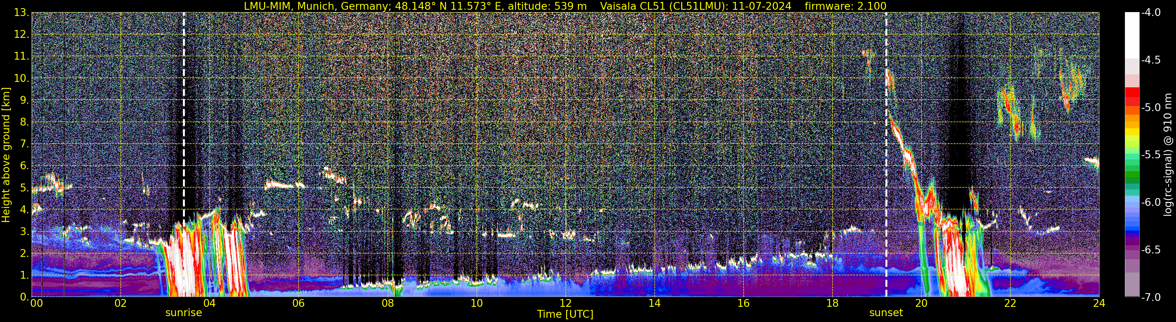Click the -4.5 value on the colorbar scale
Viewport: 1176px width, 322px height.
click(x=1150, y=60)
